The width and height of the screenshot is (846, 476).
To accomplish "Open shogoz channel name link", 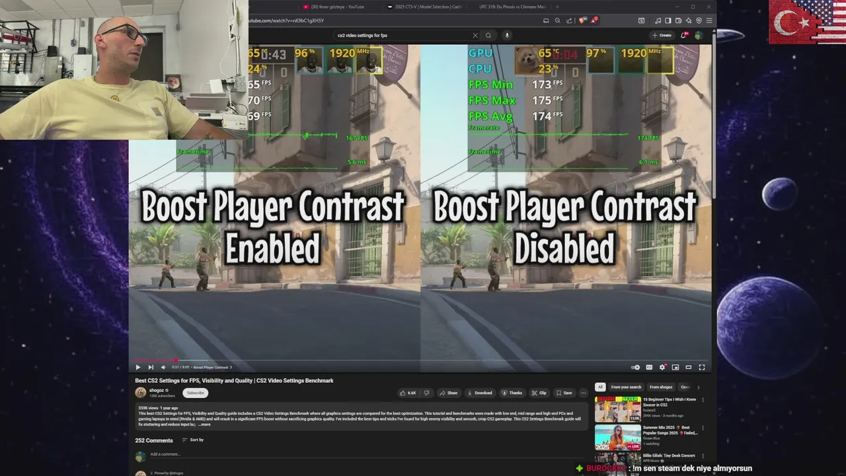I will click(x=157, y=390).
